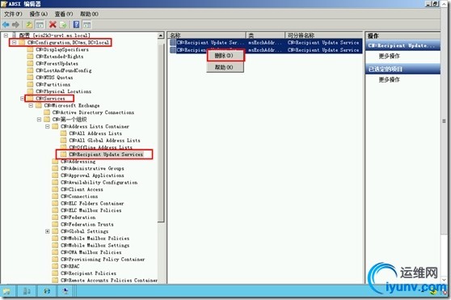Collapse the CN=Microsoft Exchange expander
Screen dimensions: 451x300
coord(31,106)
